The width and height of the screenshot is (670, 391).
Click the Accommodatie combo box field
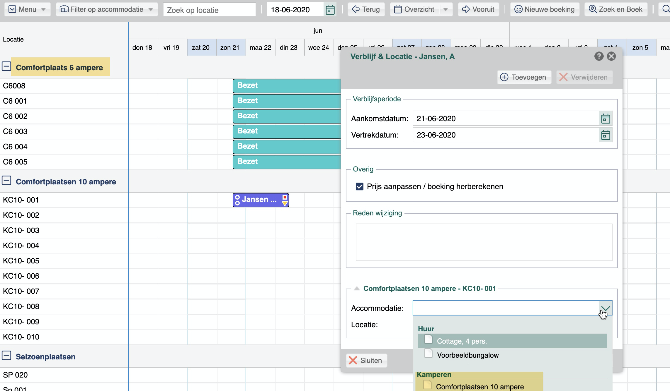coord(506,308)
